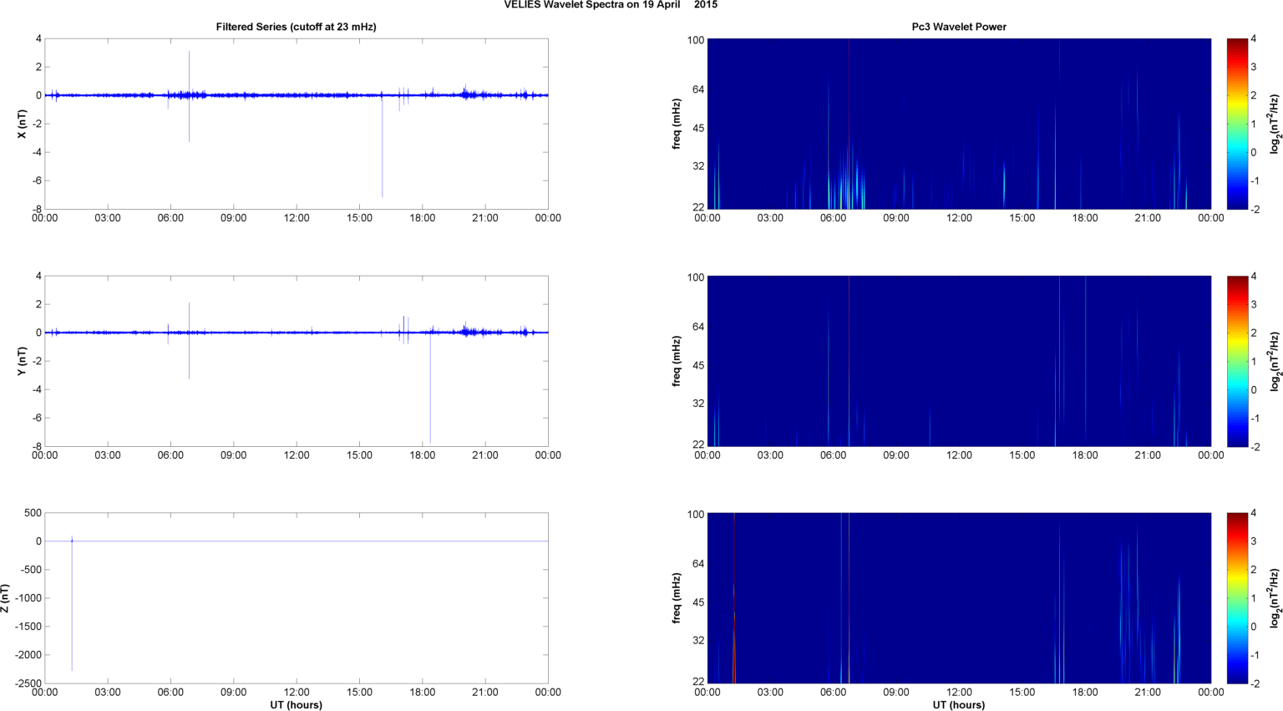The image size is (1283, 711).
Task: Click the red vertical line in middle wavelet spectrum
Action: click(849, 361)
